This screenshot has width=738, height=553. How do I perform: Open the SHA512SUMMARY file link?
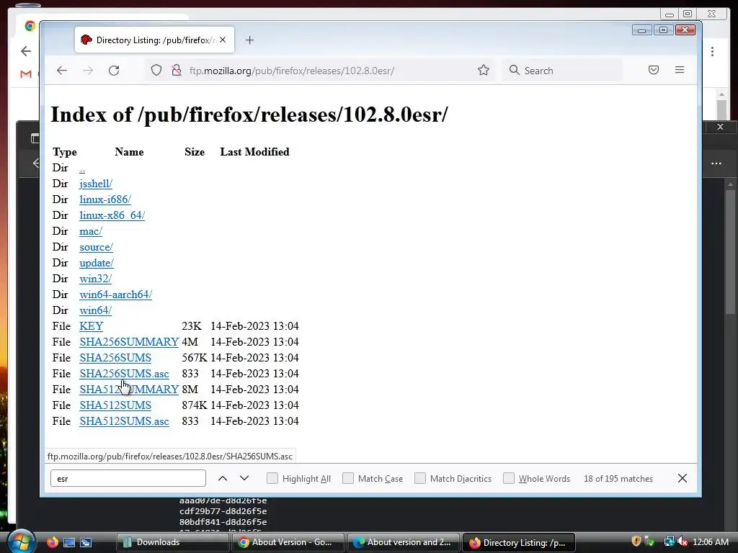pos(129,390)
